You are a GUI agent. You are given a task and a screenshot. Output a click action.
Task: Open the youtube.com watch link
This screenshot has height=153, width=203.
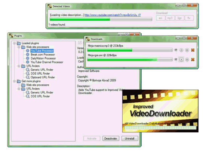[113, 15]
